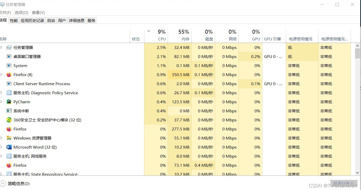Click the 简略信息(D) link

pyautogui.click(x=19, y=184)
